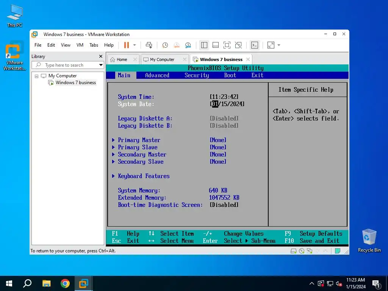Click Boot-time Diagnostic Screen Disabled value
This screenshot has width=388, height=291.
tap(224, 205)
